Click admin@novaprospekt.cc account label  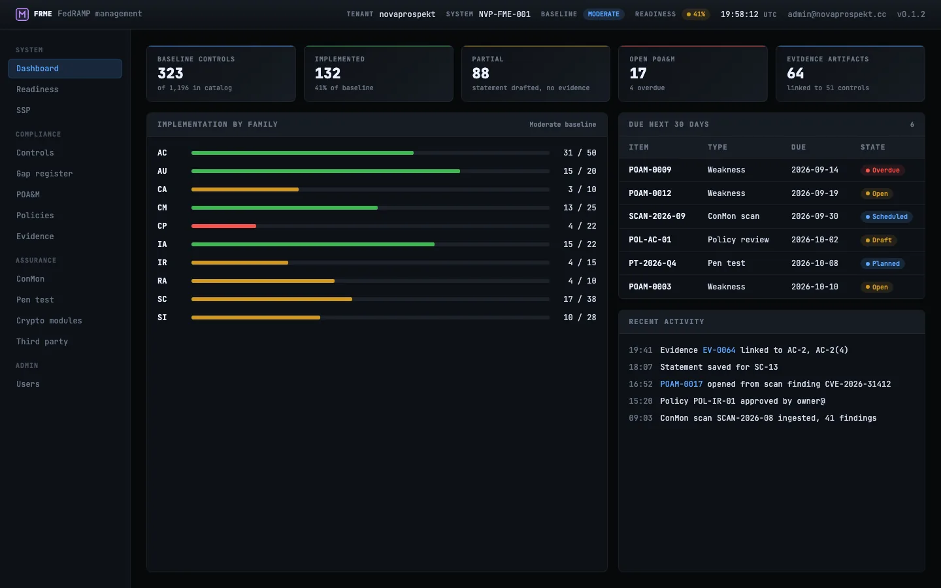tap(836, 14)
